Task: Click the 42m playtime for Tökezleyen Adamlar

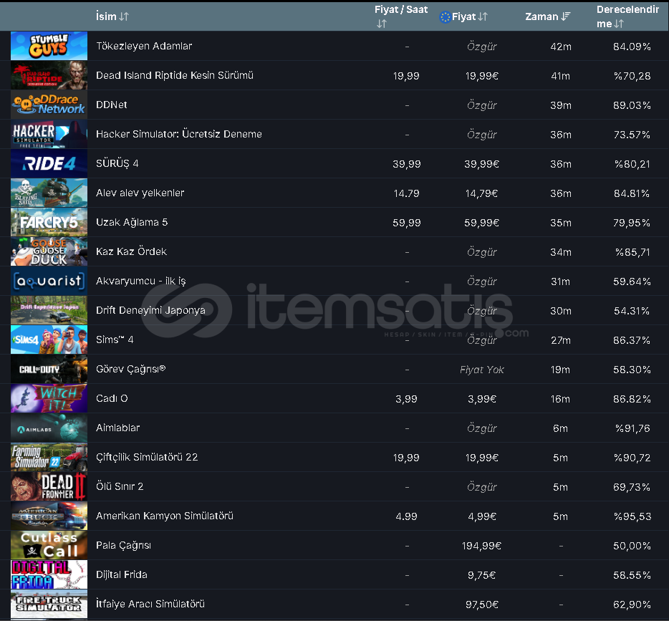Action: point(561,47)
